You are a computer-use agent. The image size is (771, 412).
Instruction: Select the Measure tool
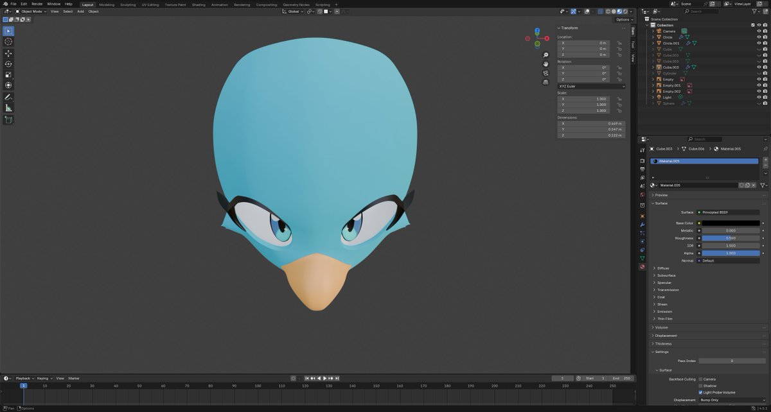pos(8,108)
